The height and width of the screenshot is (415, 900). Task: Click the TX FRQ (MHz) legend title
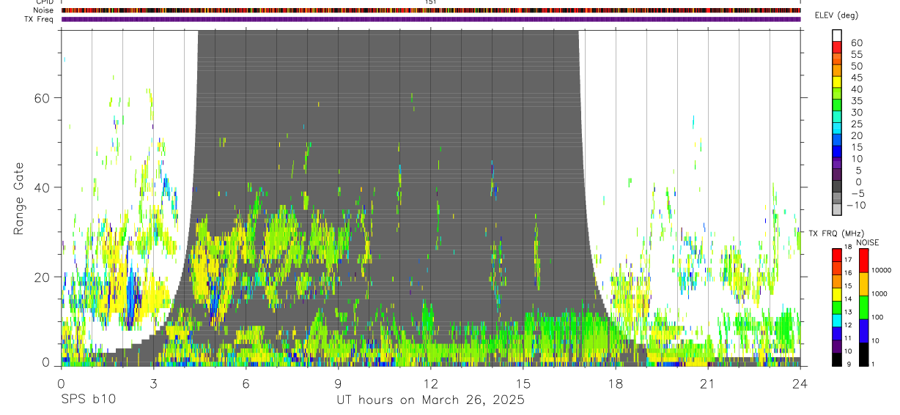(833, 233)
